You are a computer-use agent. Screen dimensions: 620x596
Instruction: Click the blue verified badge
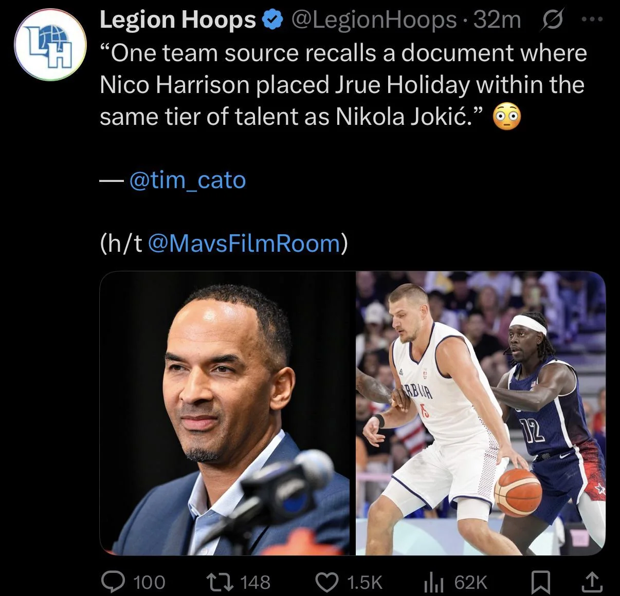pyautogui.click(x=272, y=20)
